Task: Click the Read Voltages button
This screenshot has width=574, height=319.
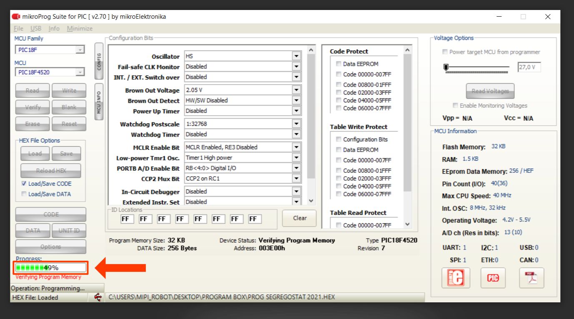Action: [x=490, y=91]
